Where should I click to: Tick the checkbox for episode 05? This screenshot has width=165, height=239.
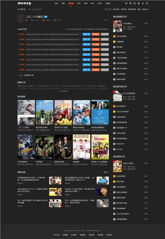[18, 55]
